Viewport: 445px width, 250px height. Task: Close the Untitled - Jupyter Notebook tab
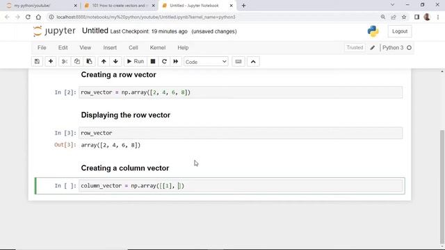[231, 6]
